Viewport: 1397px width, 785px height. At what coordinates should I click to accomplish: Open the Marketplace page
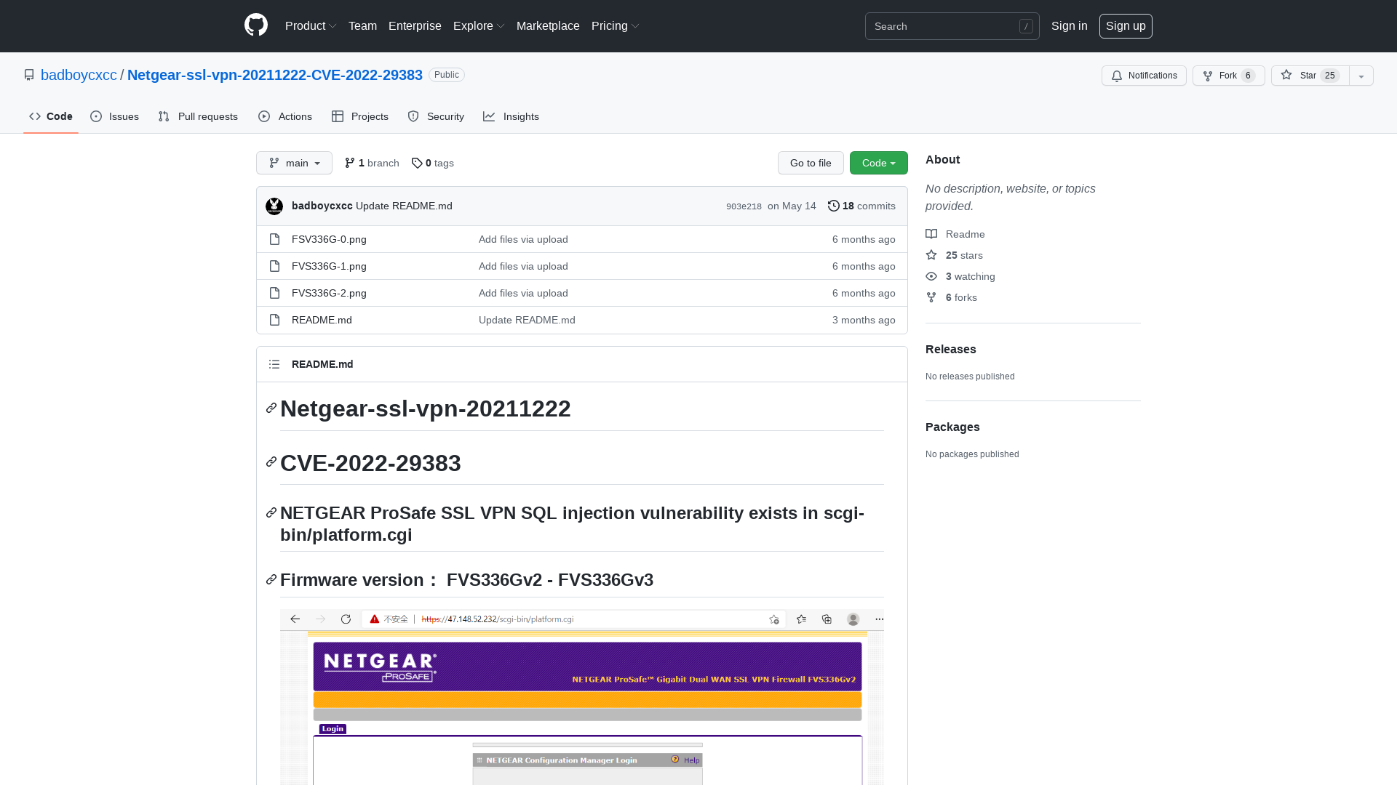pyautogui.click(x=548, y=25)
